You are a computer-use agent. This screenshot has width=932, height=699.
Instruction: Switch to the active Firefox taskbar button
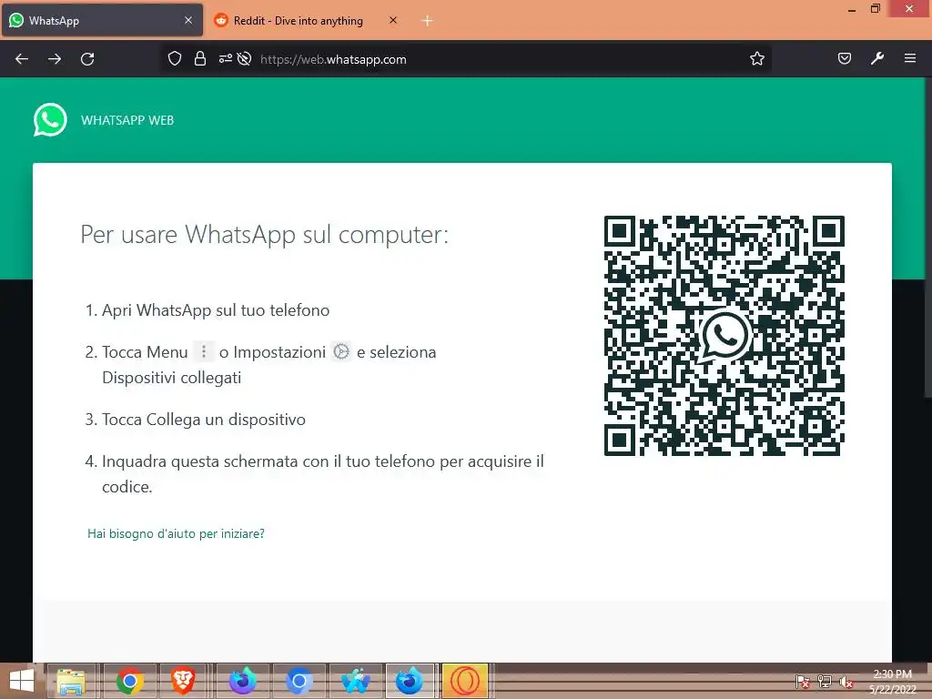point(410,681)
